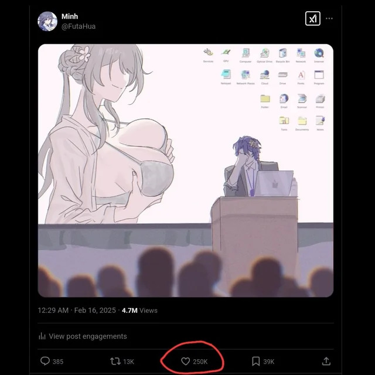Click the Scanner icon in image
This screenshot has width=375, height=375.
pyautogui.click(x=302, y=98)
